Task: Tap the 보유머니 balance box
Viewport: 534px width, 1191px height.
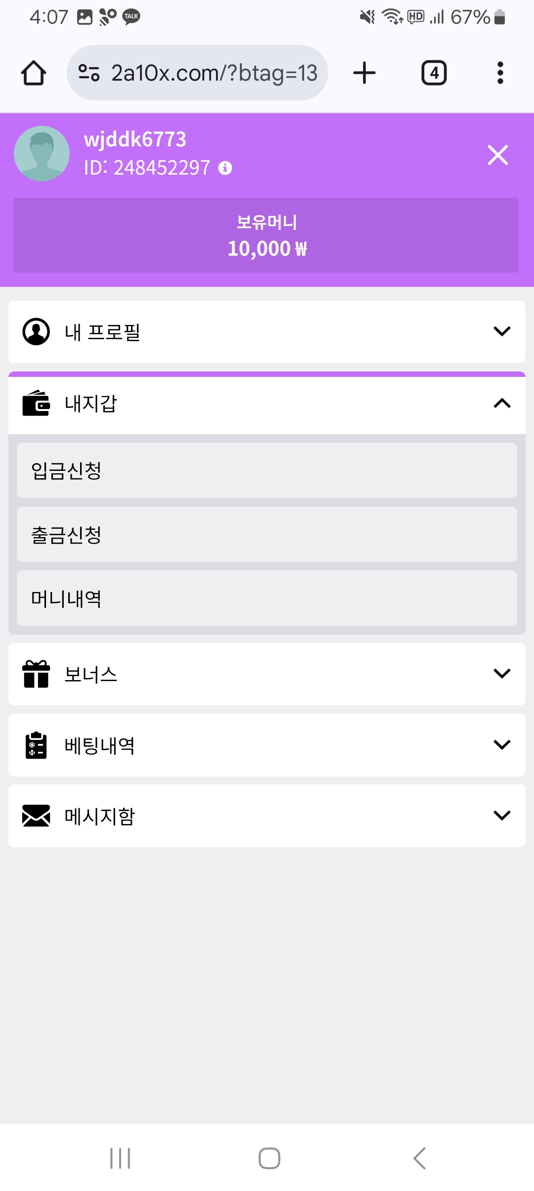Action: 266,235
